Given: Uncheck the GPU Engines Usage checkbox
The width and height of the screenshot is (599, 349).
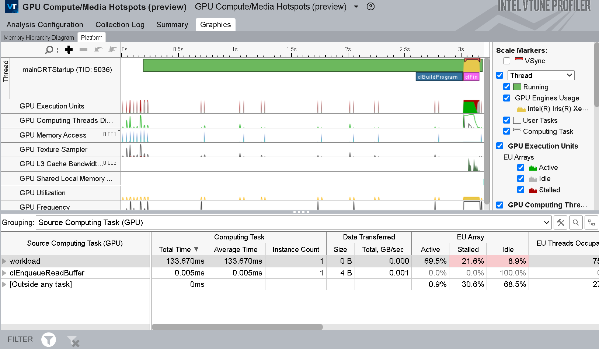Looking at the screenshot, I should pos(507,98).
